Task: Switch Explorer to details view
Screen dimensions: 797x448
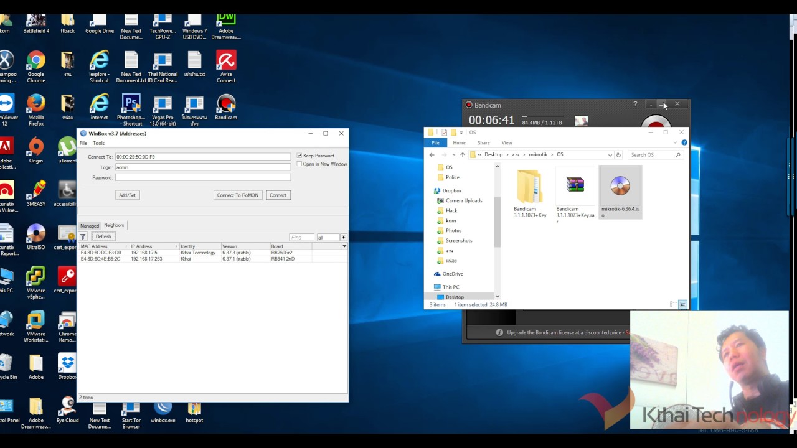Action: 673,304
